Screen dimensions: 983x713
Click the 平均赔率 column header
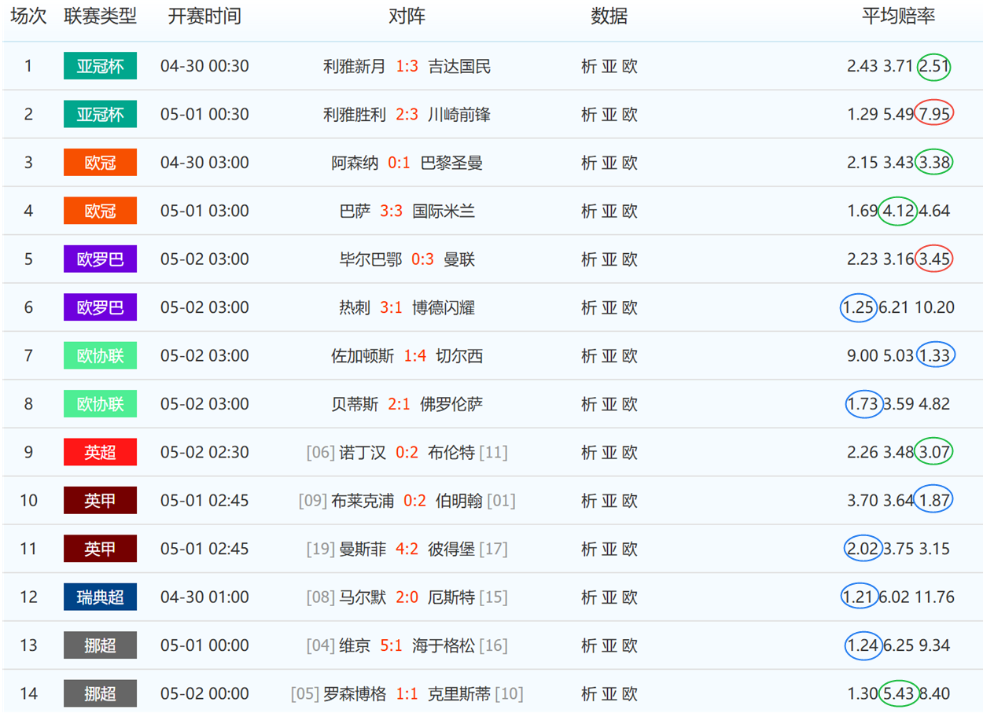click(x=899, y=17)
